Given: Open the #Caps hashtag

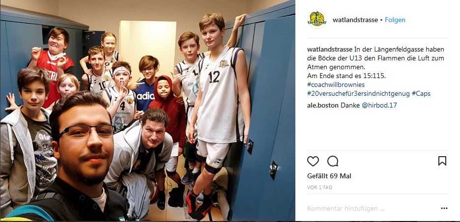Looking at the screenshot, I should point(421,94).
